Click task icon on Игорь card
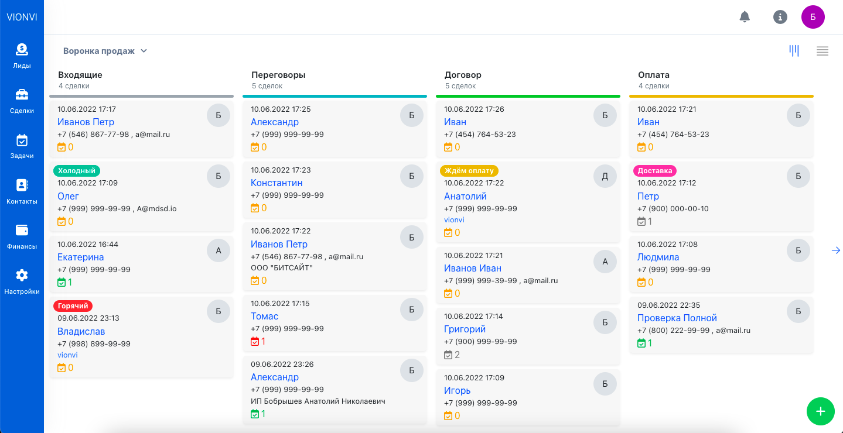 coord(448,415)
